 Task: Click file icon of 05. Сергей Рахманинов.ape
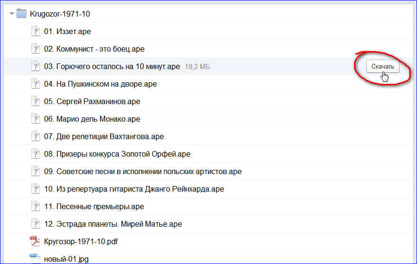coord(36,102)
